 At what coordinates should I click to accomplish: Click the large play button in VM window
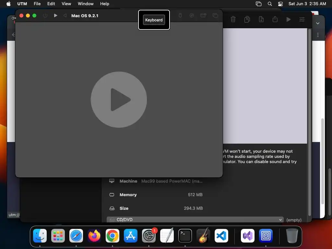point(119,100)
